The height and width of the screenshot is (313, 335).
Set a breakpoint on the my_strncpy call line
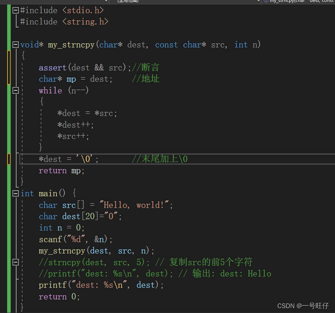[4, 250]
